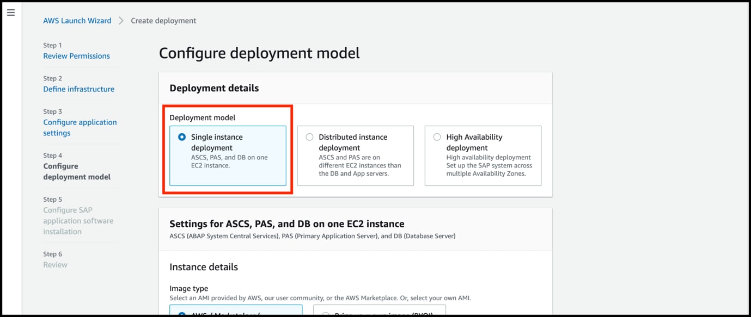Viewport: 751px width, 317px height.
Task: Click the Instance details heading
Action: tap(203, 266)
